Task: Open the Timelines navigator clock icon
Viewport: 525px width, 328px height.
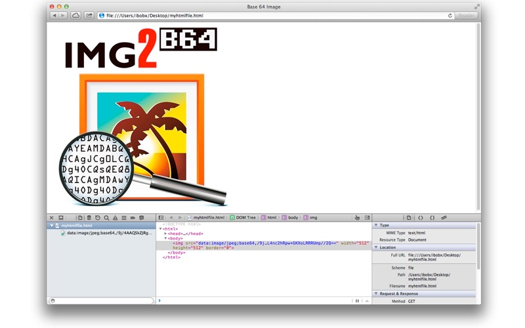Action: pyautogui.click(x=98, y=218)
